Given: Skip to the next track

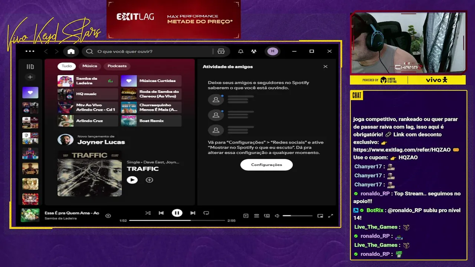Looking at the screenshot, I should (x=193, y=213).
